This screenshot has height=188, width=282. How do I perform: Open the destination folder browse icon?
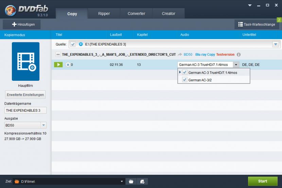[x=131, y=182]
